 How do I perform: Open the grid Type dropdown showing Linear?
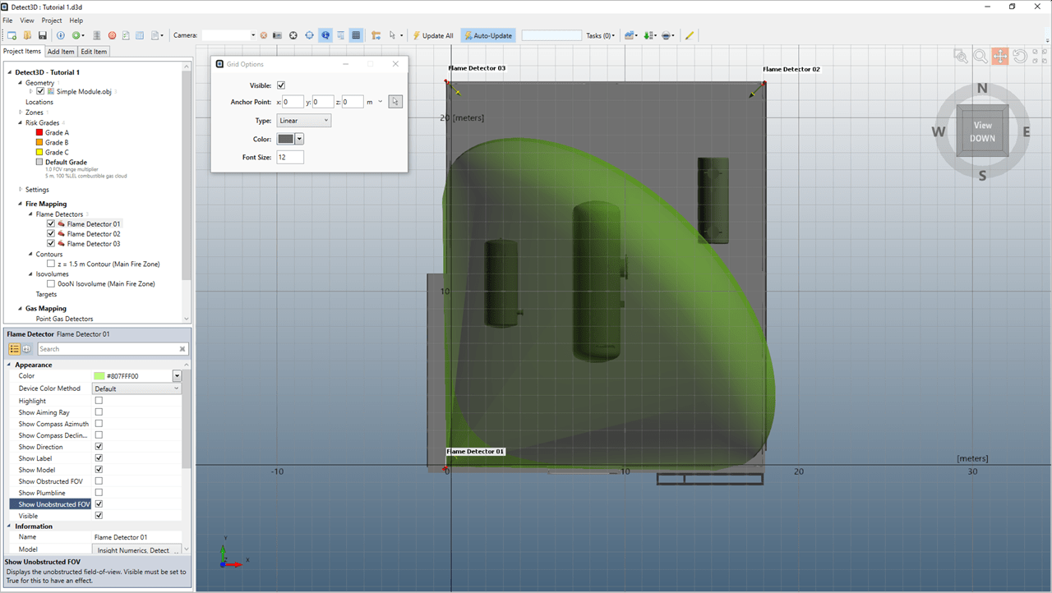pos(303,121)
